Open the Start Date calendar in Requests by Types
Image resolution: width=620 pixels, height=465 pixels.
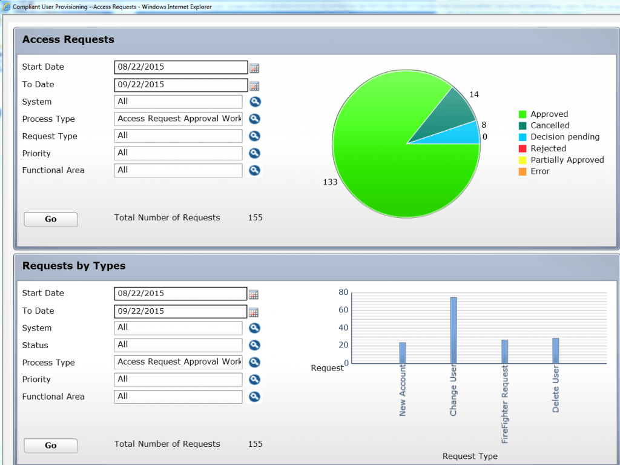click(x=254, y=294)
